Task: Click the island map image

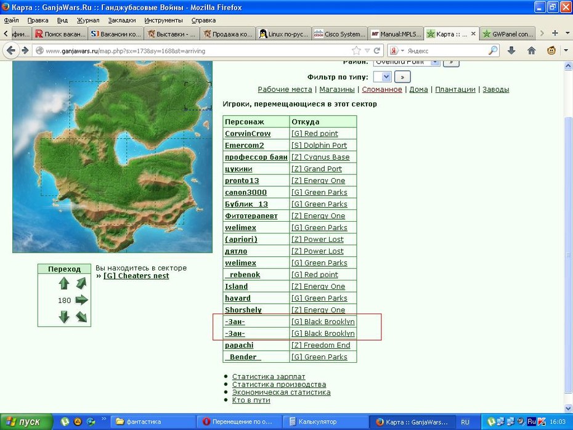Action: [x=112, y=156]
